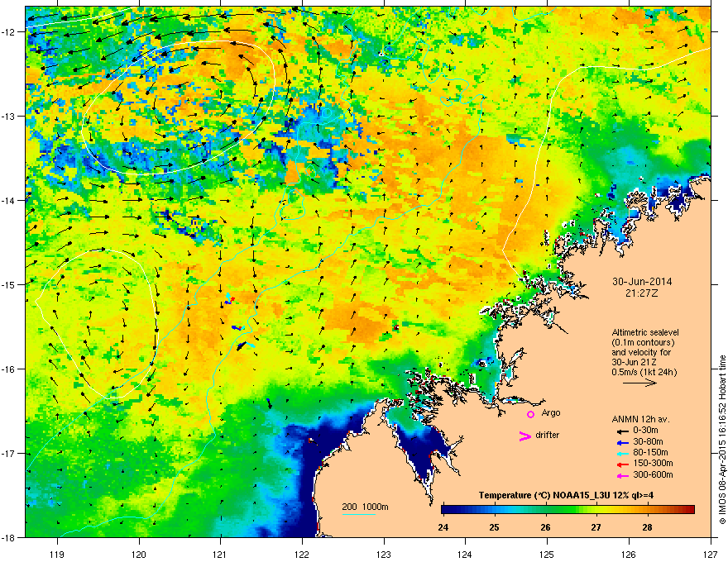Click the '0.5m/s (1kt 24h)' text
The image size is (728, 562).
coord(644,372)
